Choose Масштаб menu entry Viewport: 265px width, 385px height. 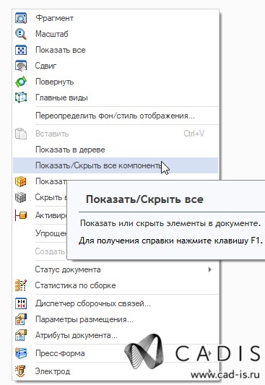pos(116,34)
